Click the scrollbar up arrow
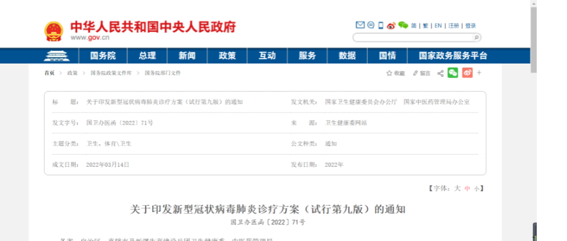 tap(534, 3)
